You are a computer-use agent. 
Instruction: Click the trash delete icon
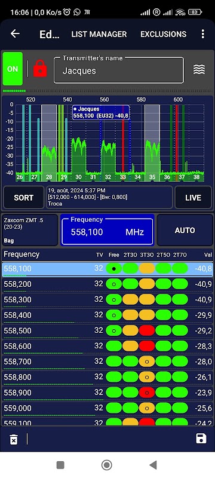(x=14, y=440)
